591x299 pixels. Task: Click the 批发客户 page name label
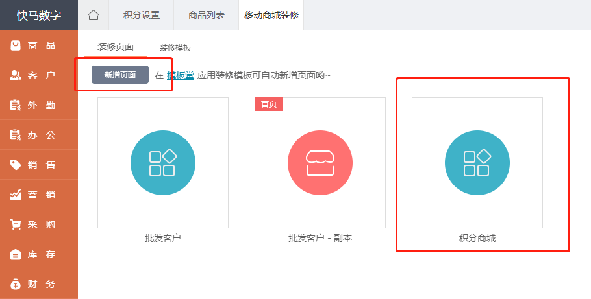coord(163,238)
